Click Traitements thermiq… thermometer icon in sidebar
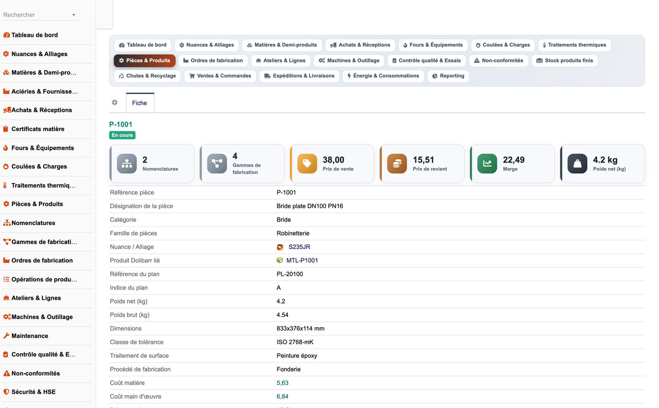This screenshot has width=659, height=408. [5, 185]
